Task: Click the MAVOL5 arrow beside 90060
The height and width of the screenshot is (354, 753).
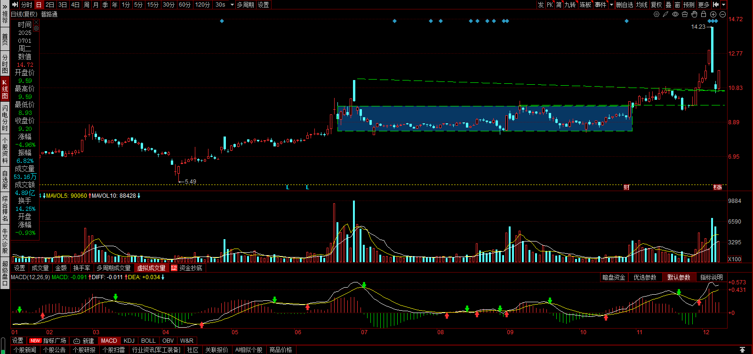Action: 89,195
